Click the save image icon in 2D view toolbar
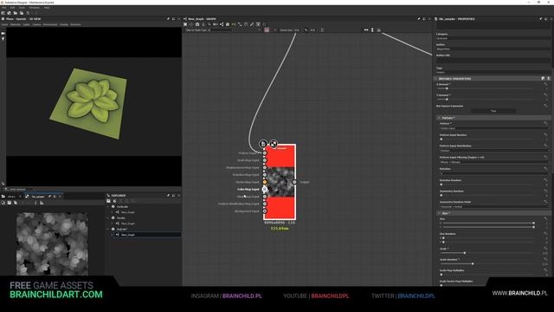Viewport: 554px width, 312px height. (x=10, y=203)
